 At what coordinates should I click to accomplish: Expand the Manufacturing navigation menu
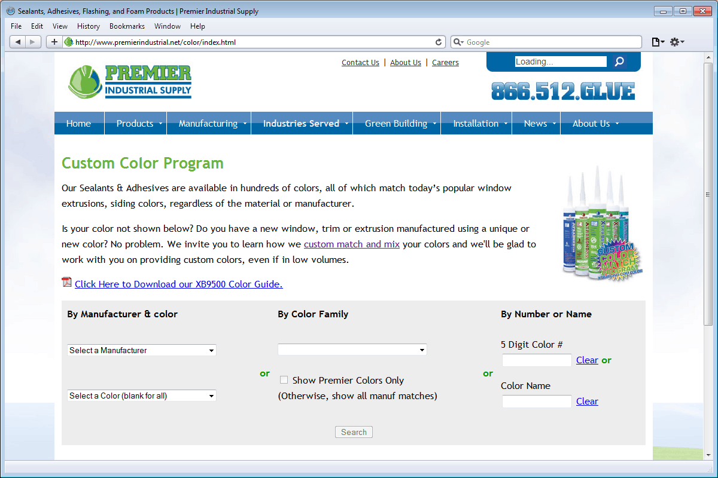209,123
